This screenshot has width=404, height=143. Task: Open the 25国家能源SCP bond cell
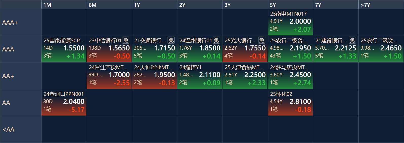coord(64,49)
